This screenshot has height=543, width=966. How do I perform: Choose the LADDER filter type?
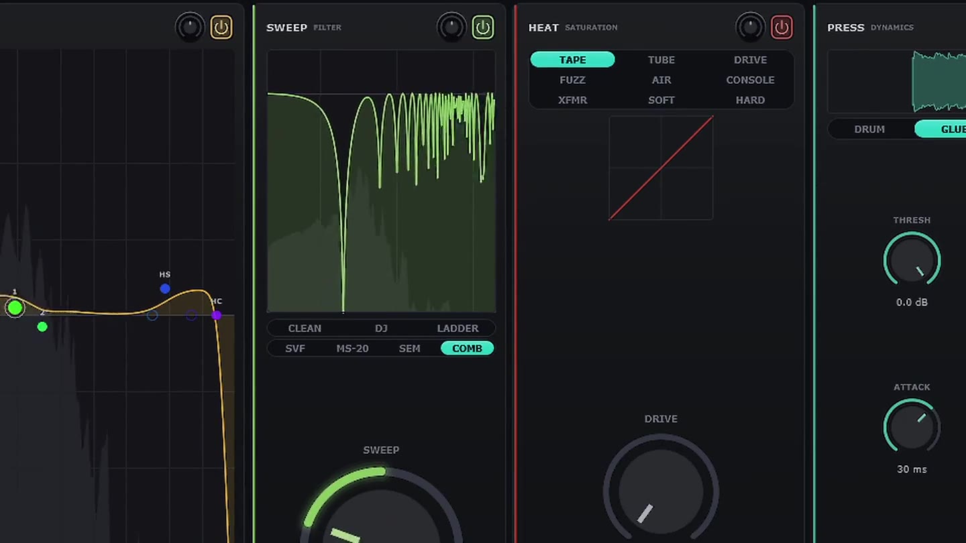click(x=458, y=328)
